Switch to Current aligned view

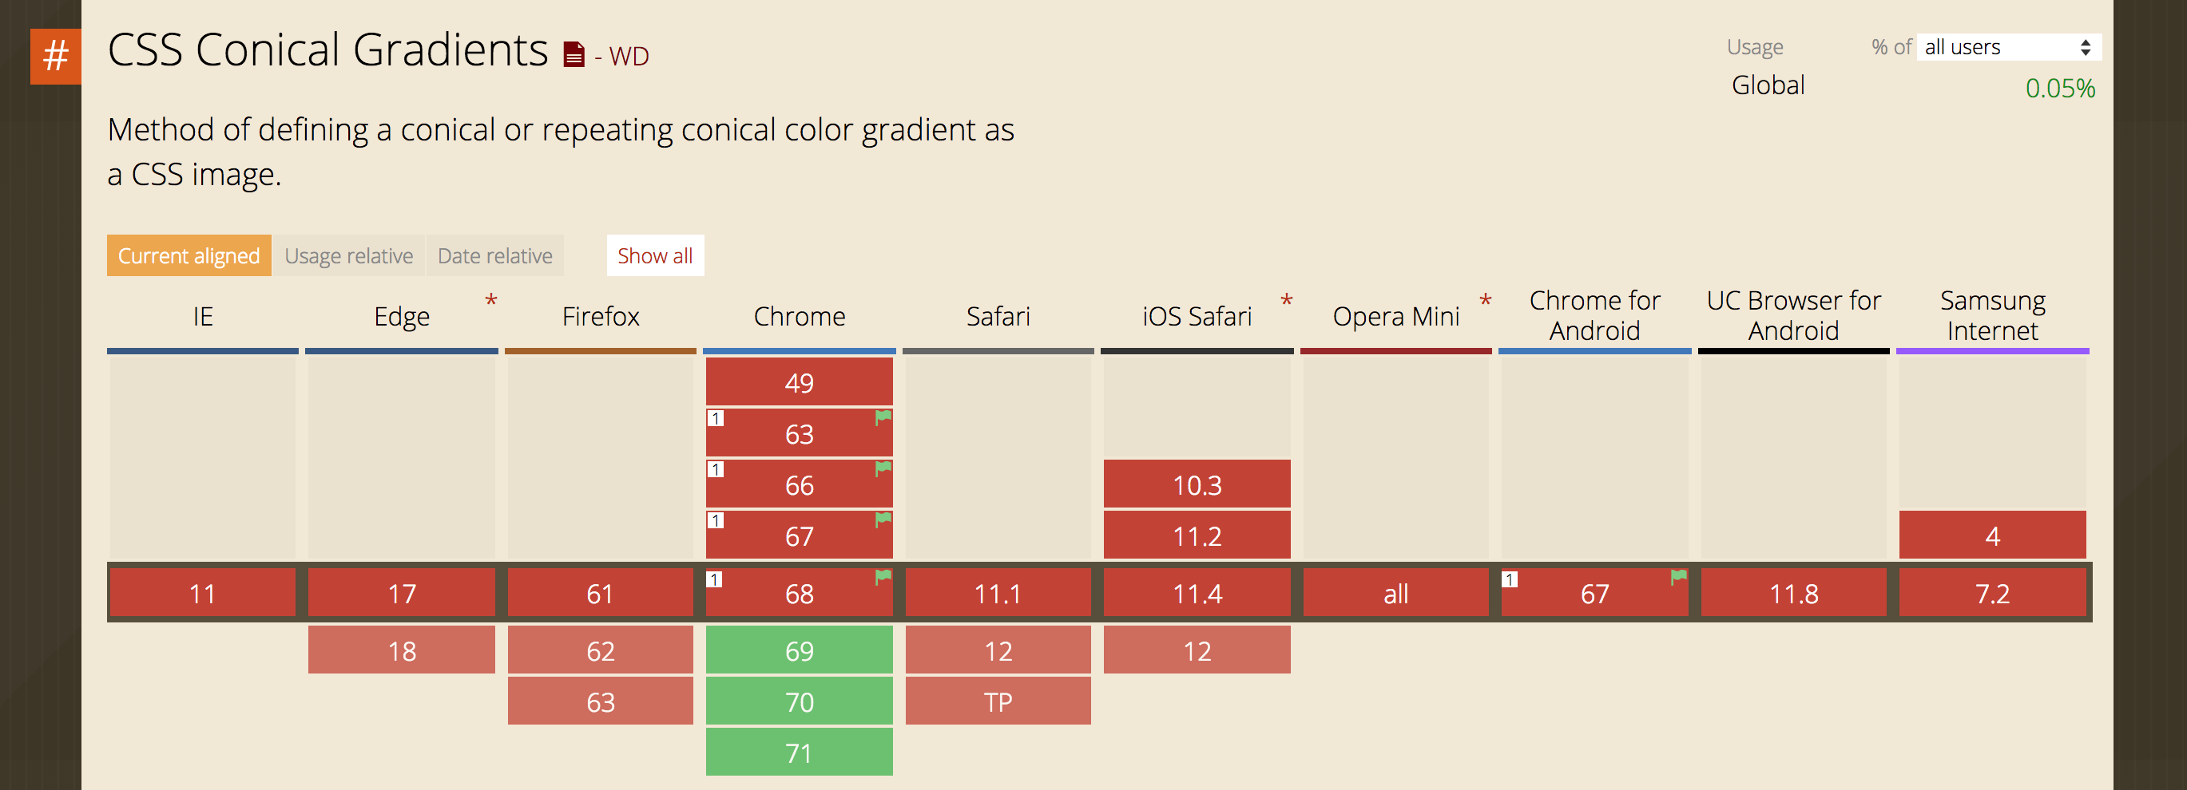[x=189, y=255]
